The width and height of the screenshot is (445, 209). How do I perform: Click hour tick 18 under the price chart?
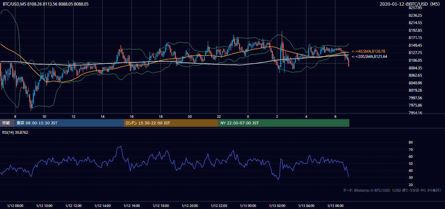(x=161, y=116)
